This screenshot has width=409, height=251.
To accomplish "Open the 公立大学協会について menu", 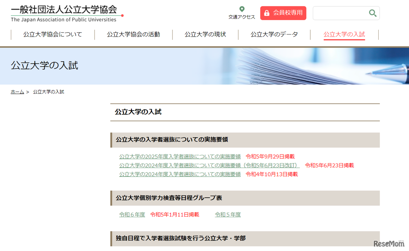I will [x=52, y=34].
